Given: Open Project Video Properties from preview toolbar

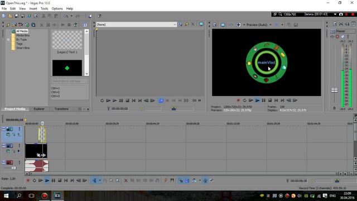Looking at the screenshot, I should [215, 25].
